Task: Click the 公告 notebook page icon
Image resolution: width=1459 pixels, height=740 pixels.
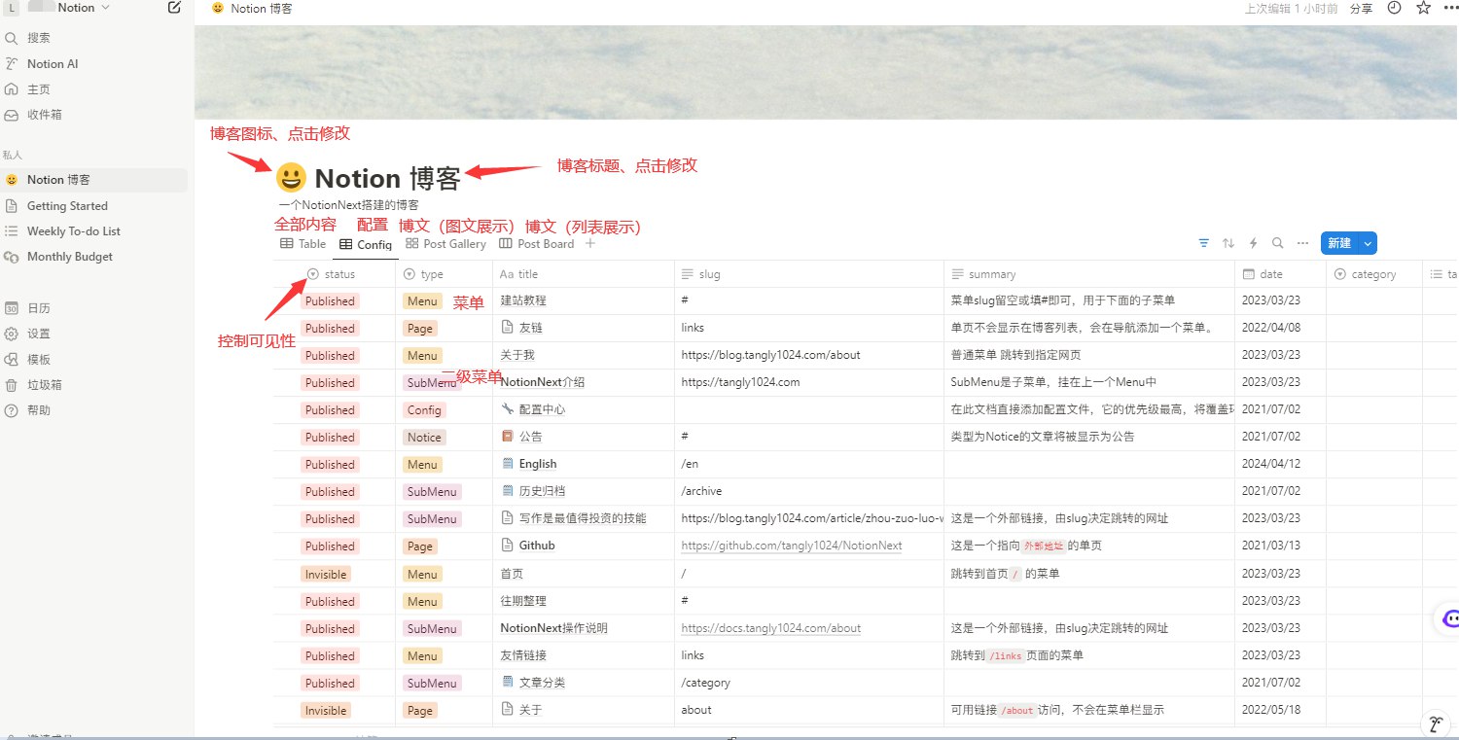Action: point(507,437)
